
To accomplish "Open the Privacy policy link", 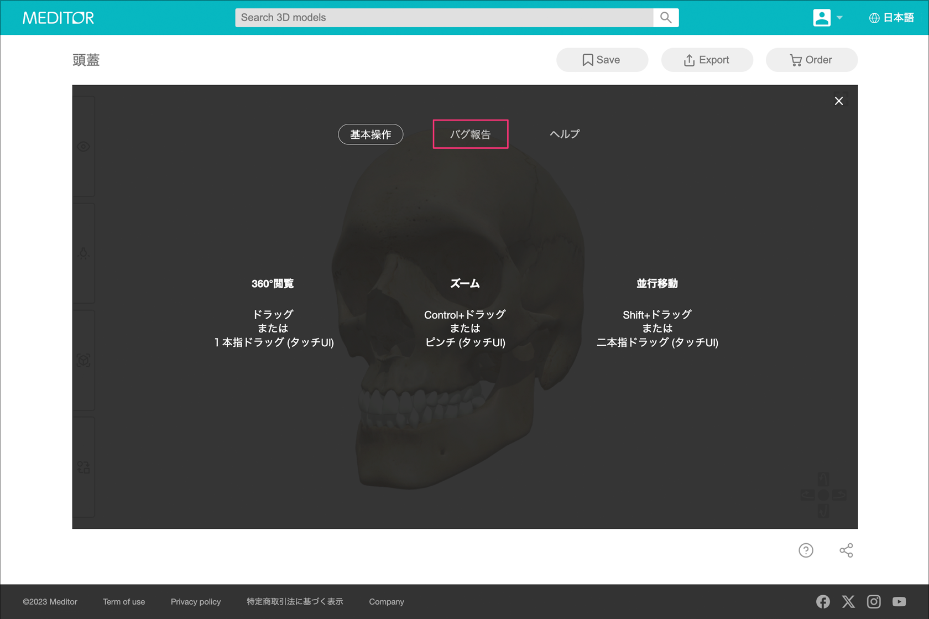I will pos(196,602).
